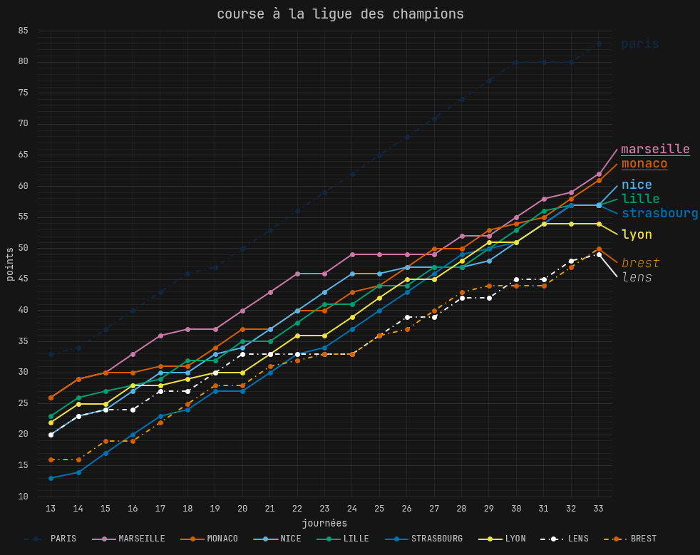700x555 pixels.
Task: Click the chart title 'course à la ligue des champions'
Action: coord(340,14)
